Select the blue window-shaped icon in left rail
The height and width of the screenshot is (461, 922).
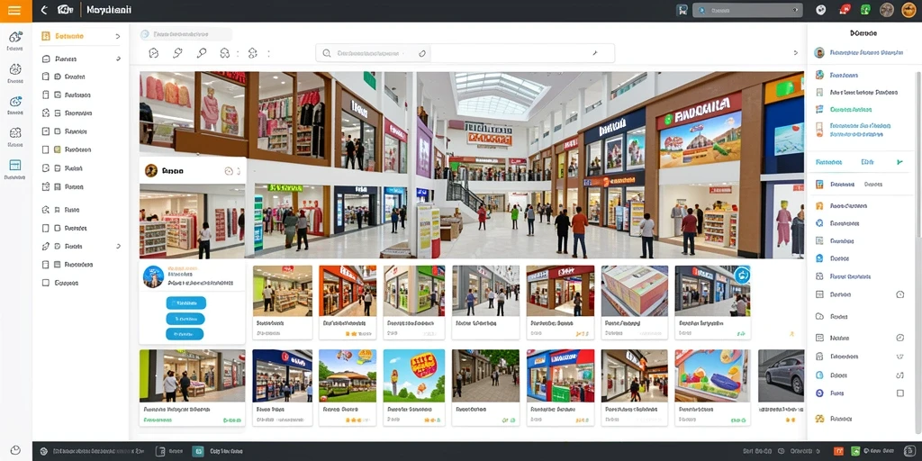click(x=15, y=166)
